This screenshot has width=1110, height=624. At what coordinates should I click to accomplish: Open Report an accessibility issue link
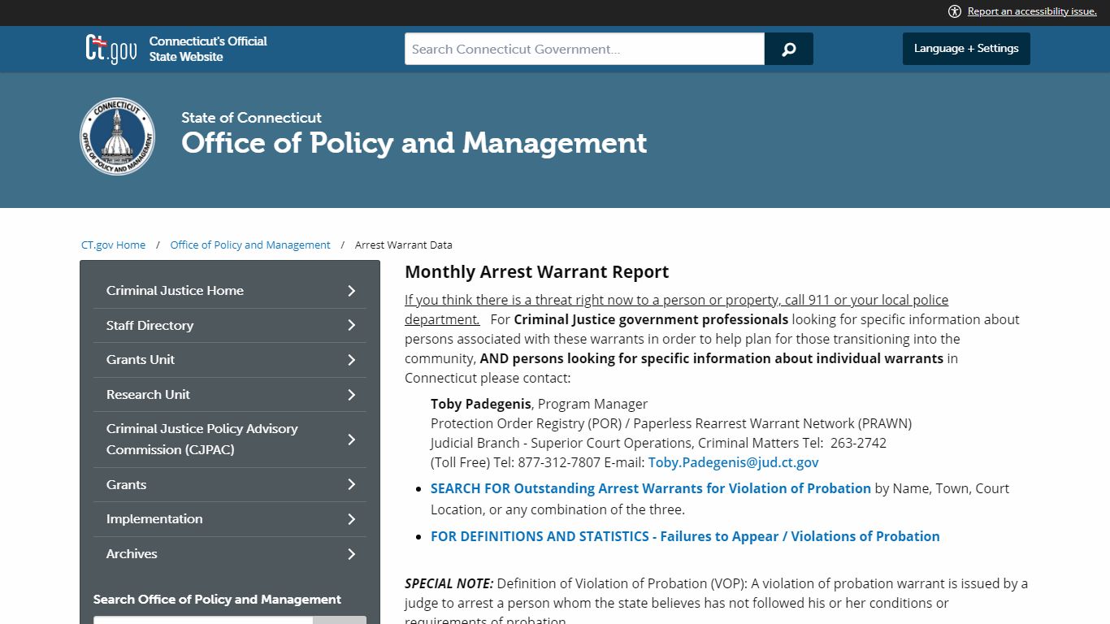click(1032, 11)
